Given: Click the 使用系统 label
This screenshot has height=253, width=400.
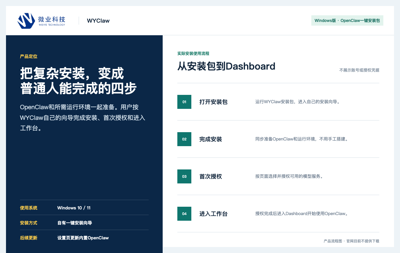Looking at the screenshot, I should click(x=29, y=208).
